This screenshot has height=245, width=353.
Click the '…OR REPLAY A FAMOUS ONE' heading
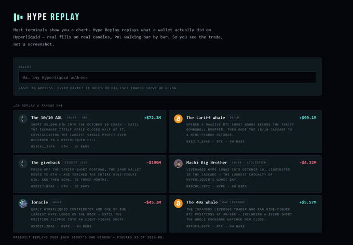click(x=38, y=105)
